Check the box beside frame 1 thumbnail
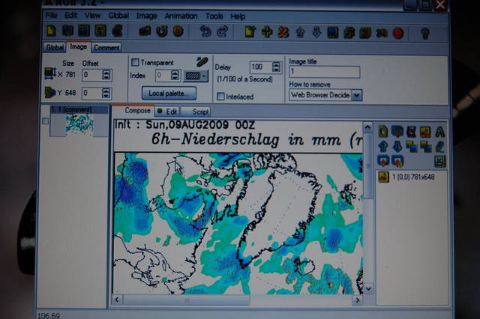This screenshot has width=480, height=319. pos(46,121)
